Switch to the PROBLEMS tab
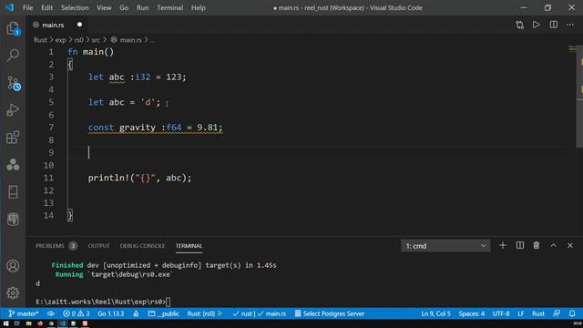This screenshot has height=328, width=583. tap(50, 246)
